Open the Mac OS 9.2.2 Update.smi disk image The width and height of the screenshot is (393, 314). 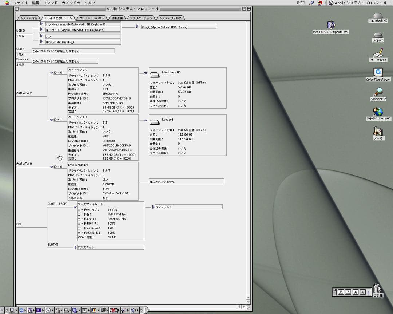330,25
